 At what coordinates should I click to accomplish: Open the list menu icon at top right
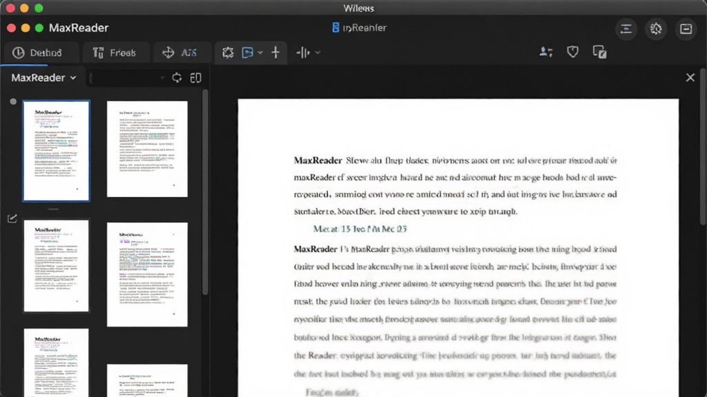(x=626, y=29)
